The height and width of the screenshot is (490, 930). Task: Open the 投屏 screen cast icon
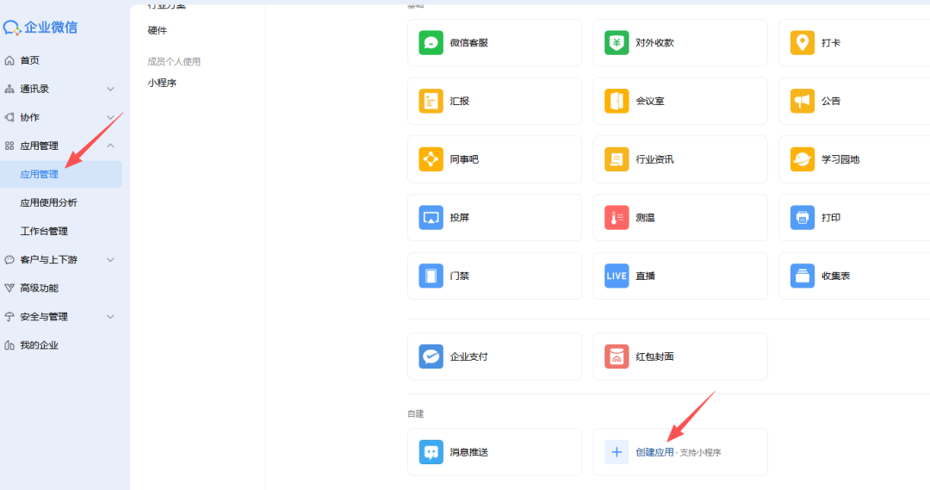coord(431,218)
